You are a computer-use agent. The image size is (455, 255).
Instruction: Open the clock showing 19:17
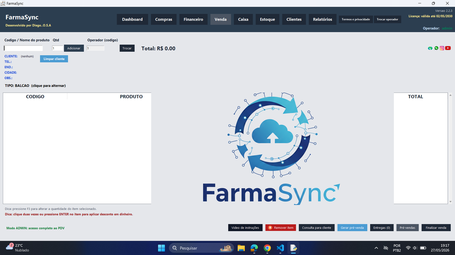pos(440,248)
